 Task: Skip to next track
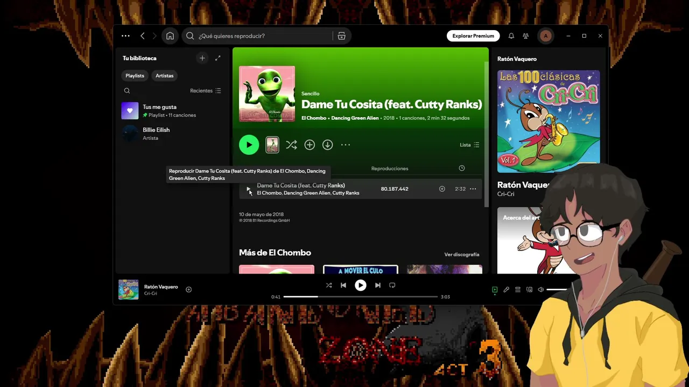pos(378,285)
